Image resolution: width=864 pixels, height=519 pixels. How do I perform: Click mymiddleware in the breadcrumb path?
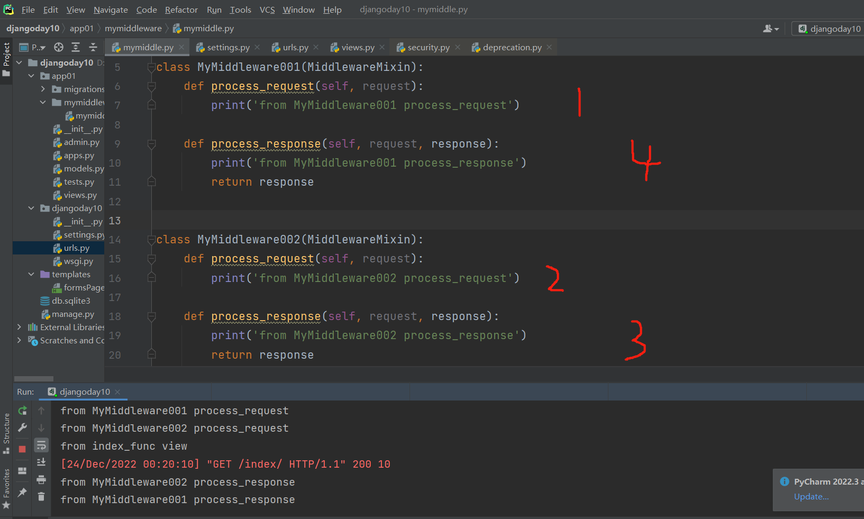pos(133,28)
